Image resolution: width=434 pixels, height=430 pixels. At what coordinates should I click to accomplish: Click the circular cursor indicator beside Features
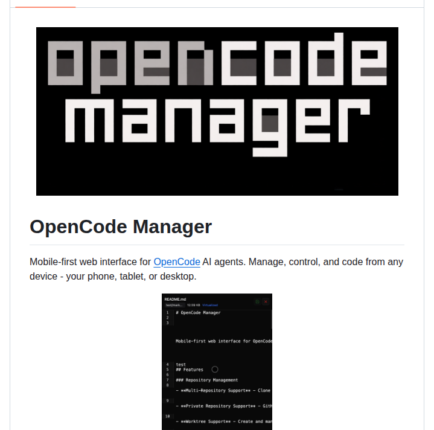click(215, 369)
